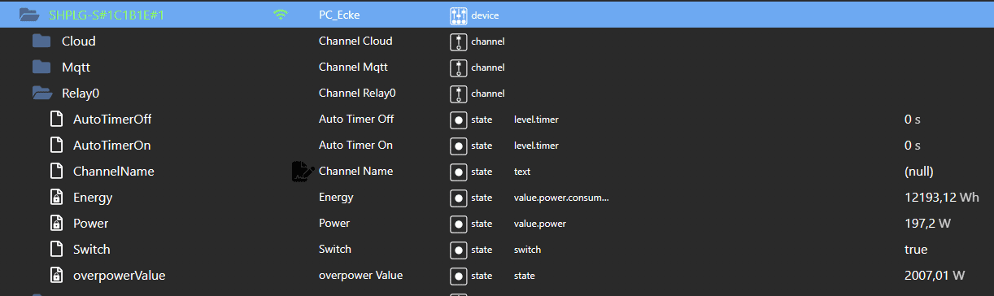Click the channel icon in Mqtt row
The image size is (994, 296).
tap(459, 67)
